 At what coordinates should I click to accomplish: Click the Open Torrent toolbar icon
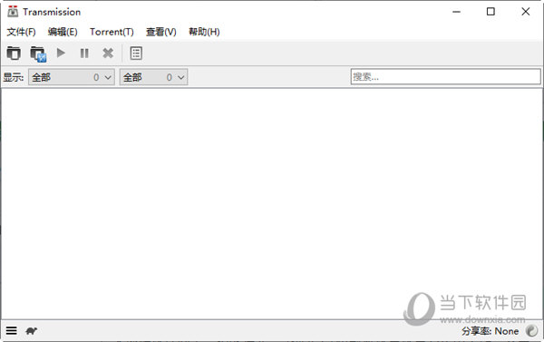click(14, 54)
